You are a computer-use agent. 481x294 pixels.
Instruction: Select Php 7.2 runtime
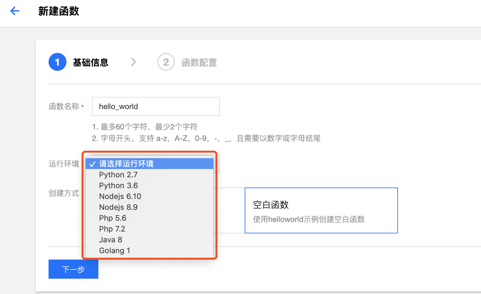coord(112,229)
